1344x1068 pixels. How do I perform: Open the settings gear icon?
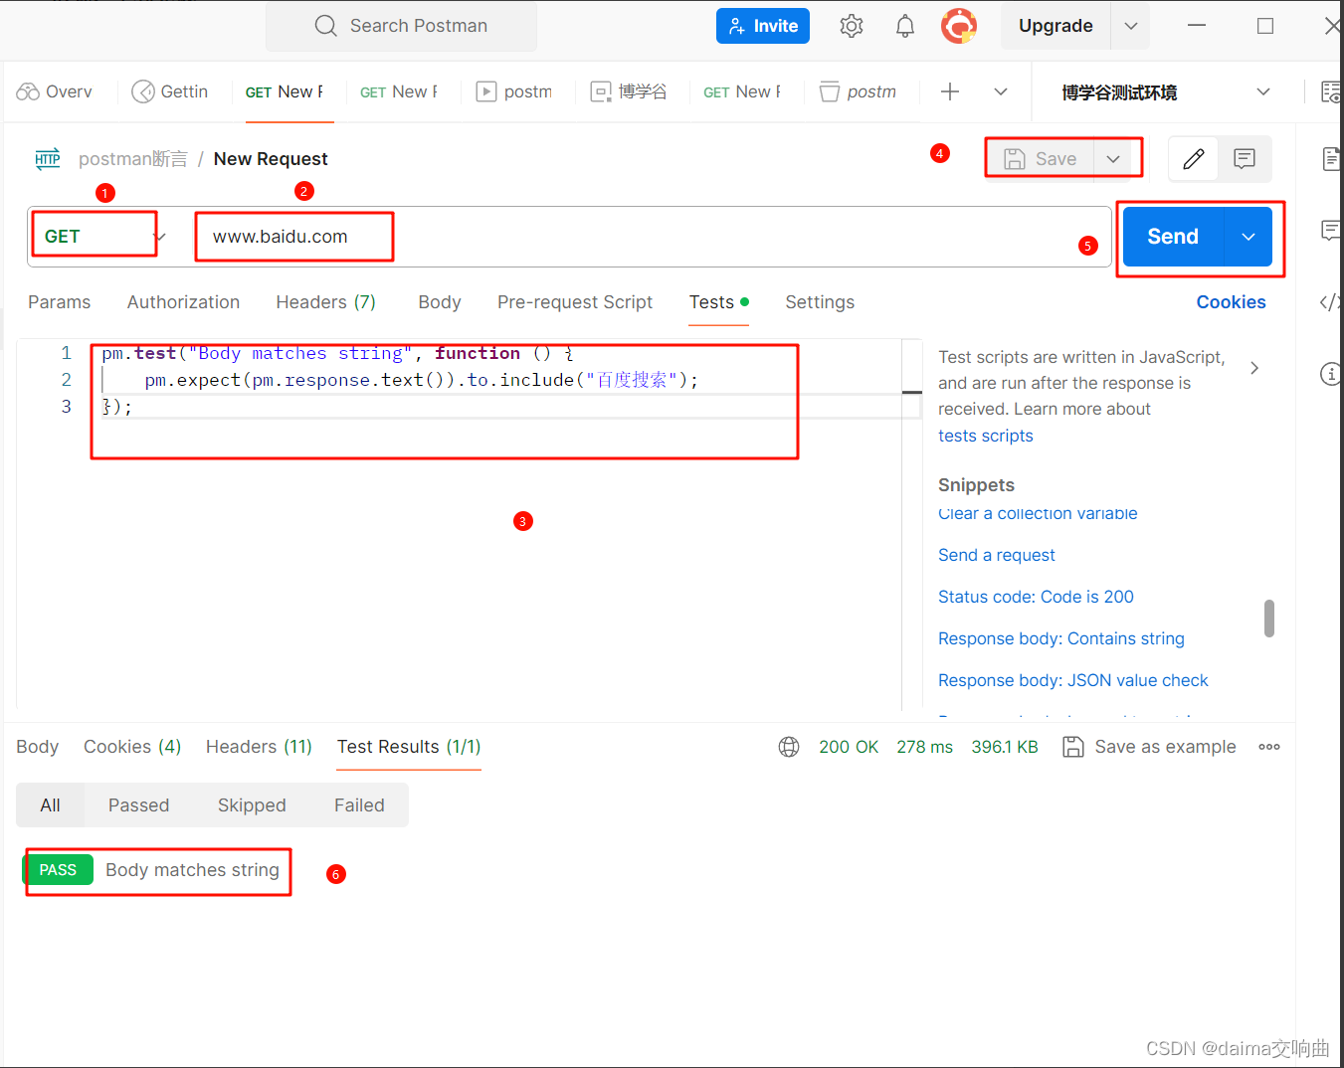click(852, 26)
